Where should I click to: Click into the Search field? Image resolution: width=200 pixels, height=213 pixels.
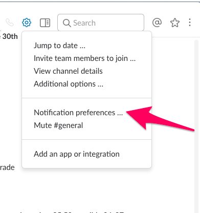click(x=101, y=23)
